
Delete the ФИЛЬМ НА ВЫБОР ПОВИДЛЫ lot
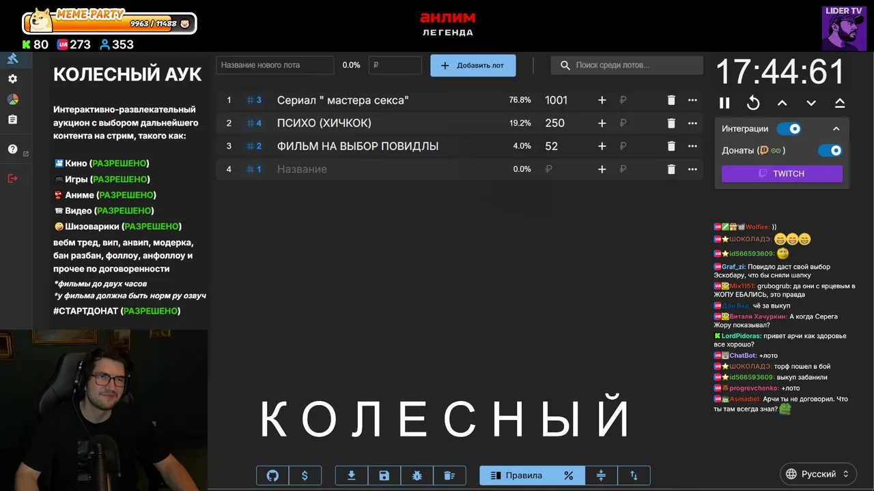(x=671, y=146)
